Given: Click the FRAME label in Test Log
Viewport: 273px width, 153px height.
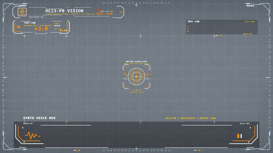Looking at the screenshot, I should pos(57,24).
